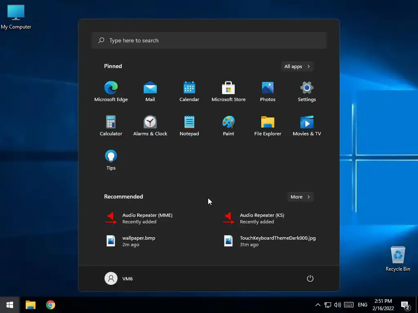The width and height of the screenshot is (418, 313).
Task: Launch the Photos app
Action: coord(268,92)
